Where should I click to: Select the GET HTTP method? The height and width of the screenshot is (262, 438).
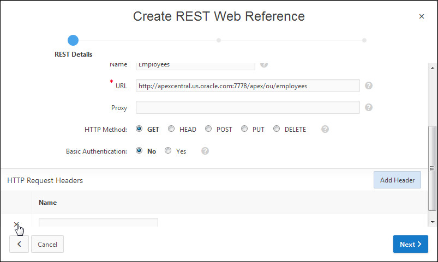point(139,129)
